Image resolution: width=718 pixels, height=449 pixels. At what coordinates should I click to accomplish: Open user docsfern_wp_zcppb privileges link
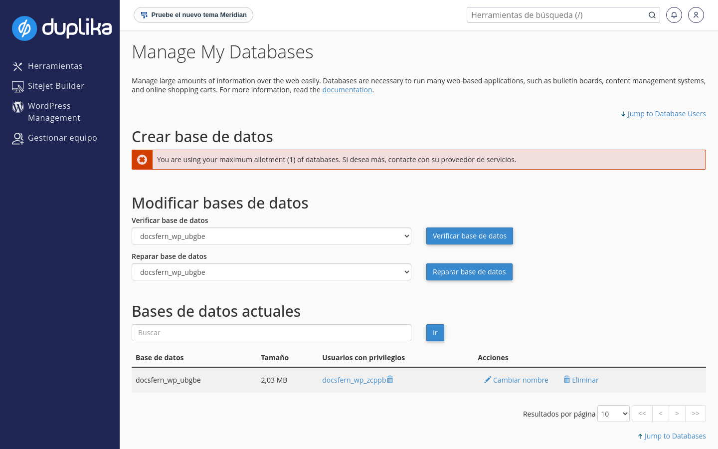354,380
